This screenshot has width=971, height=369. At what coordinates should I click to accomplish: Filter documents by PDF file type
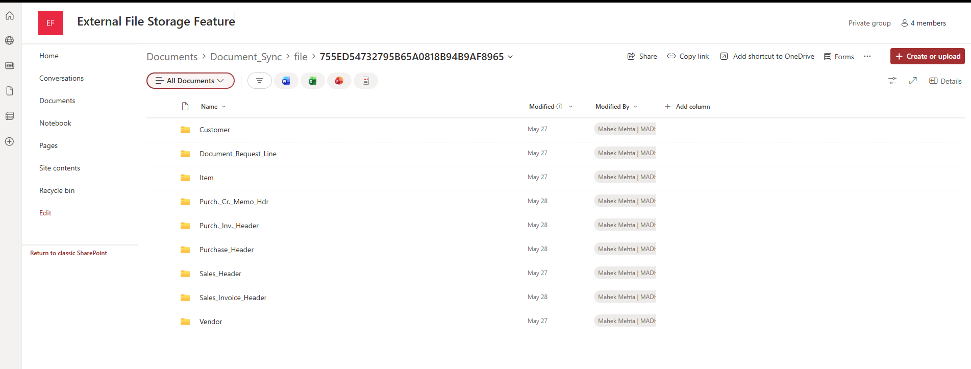click(x=365, y=81)
